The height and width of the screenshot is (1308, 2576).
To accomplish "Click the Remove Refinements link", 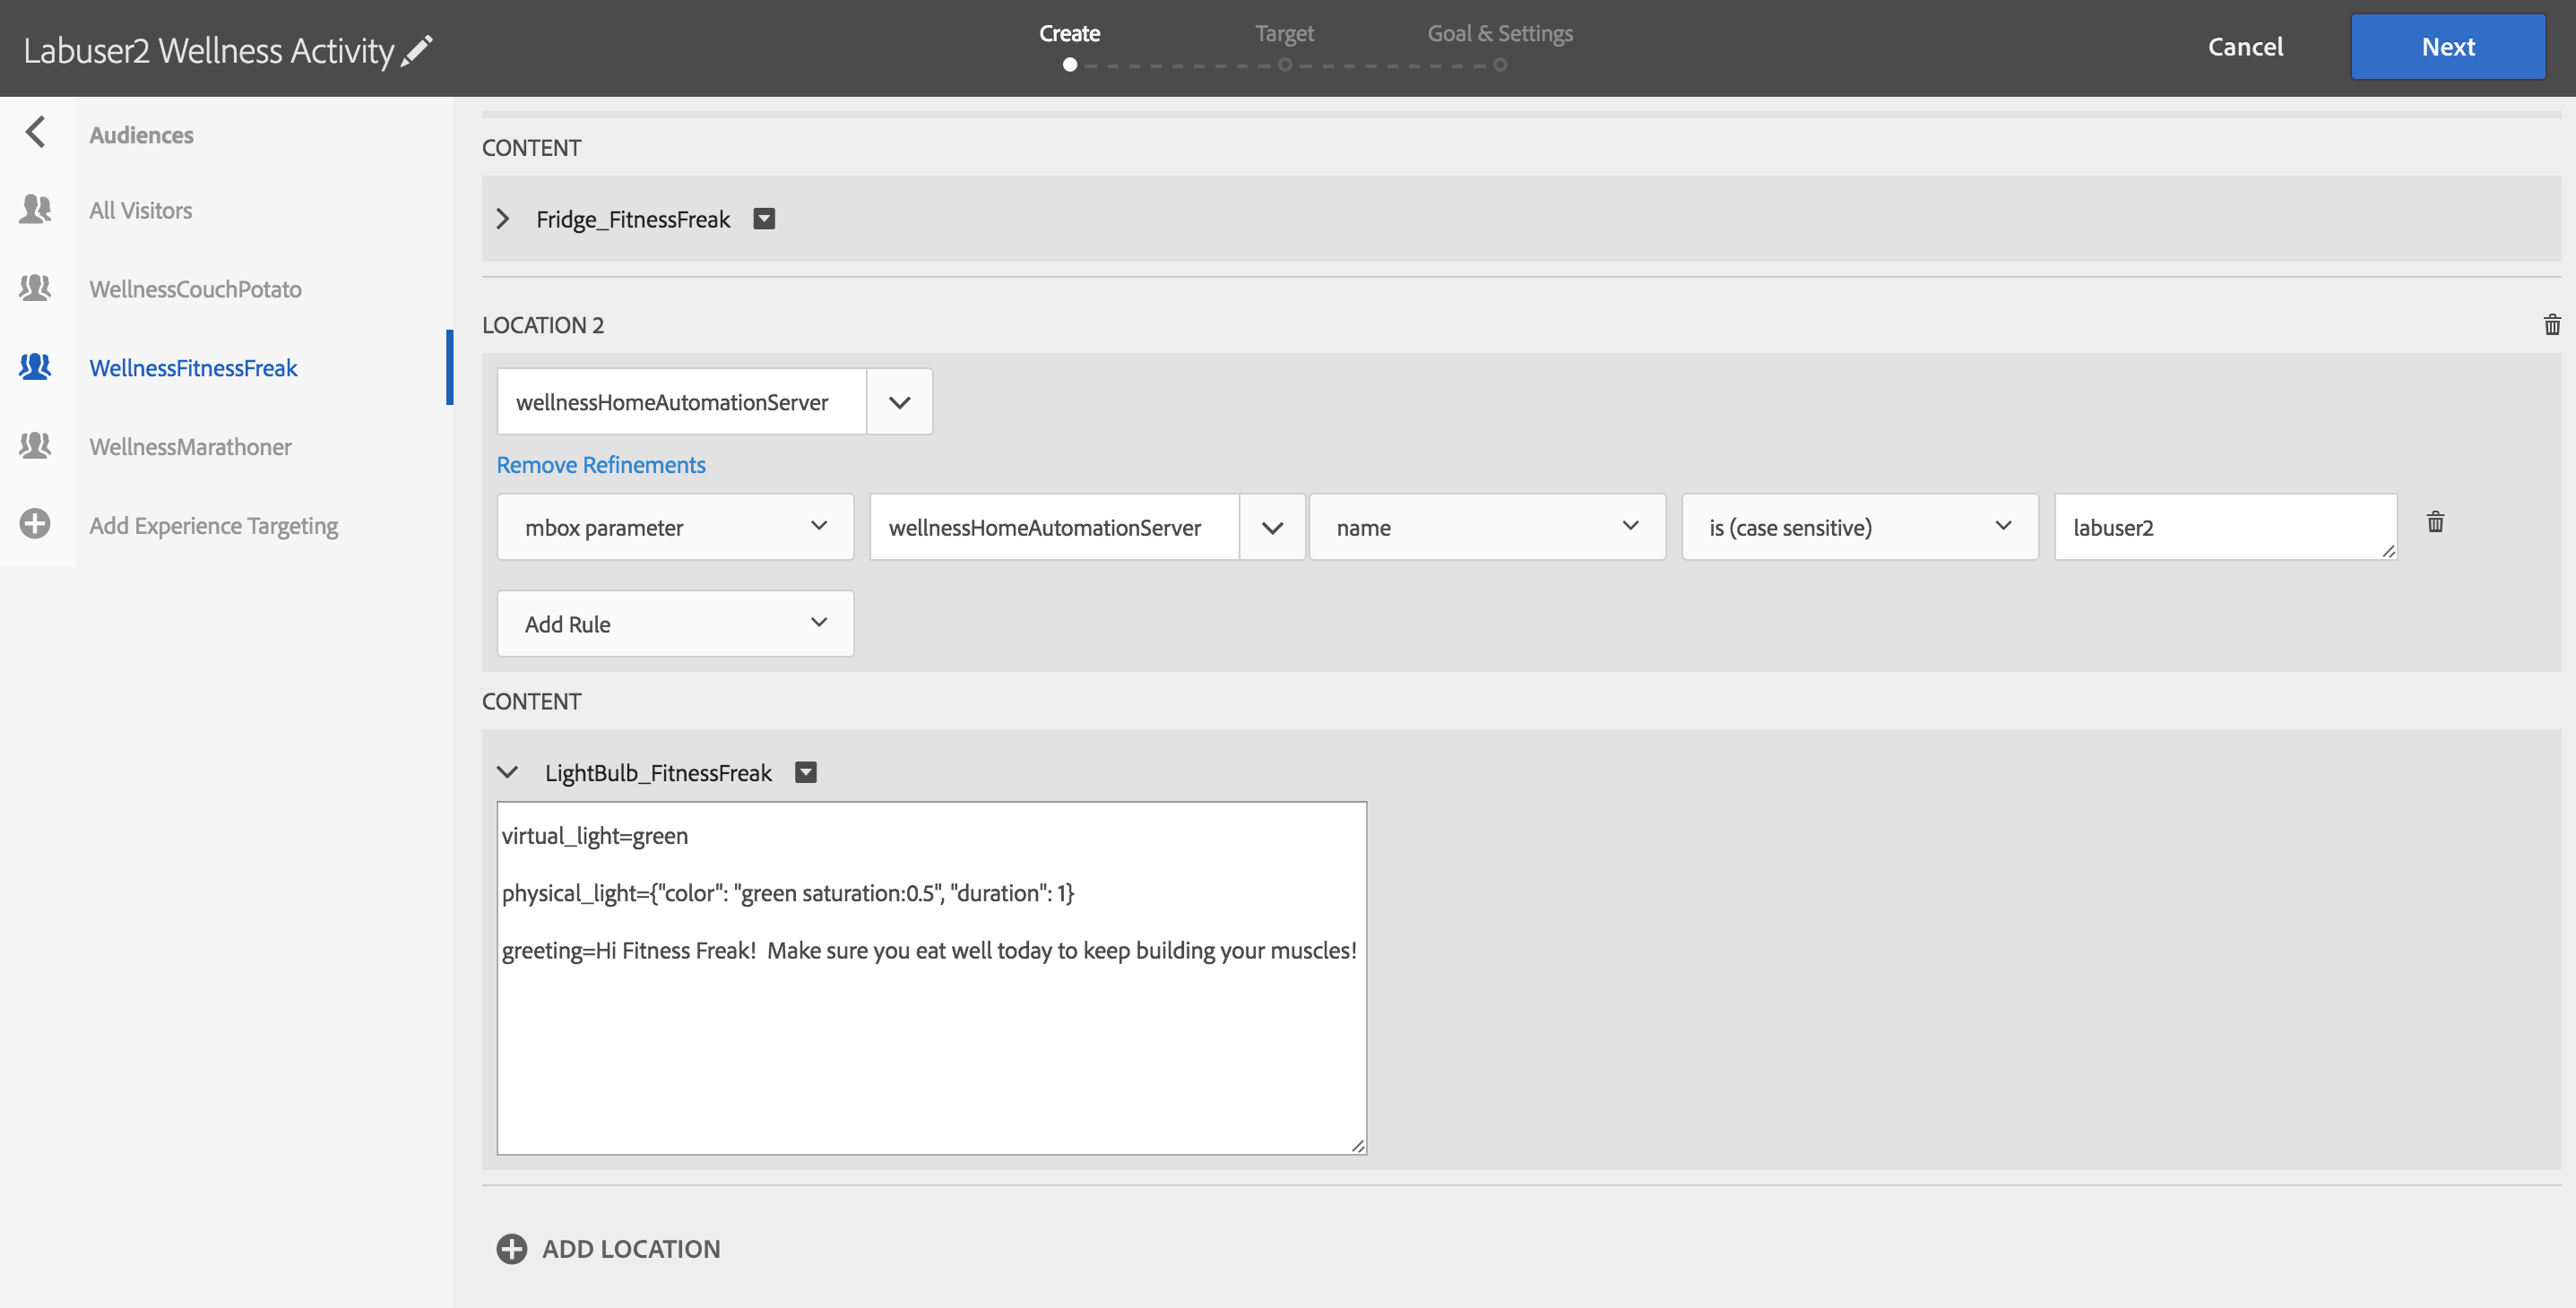I will tap(601, 465).
